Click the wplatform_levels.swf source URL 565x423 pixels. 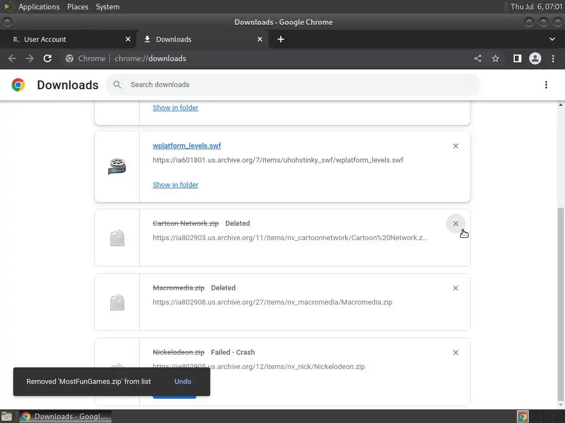point(278,160)
